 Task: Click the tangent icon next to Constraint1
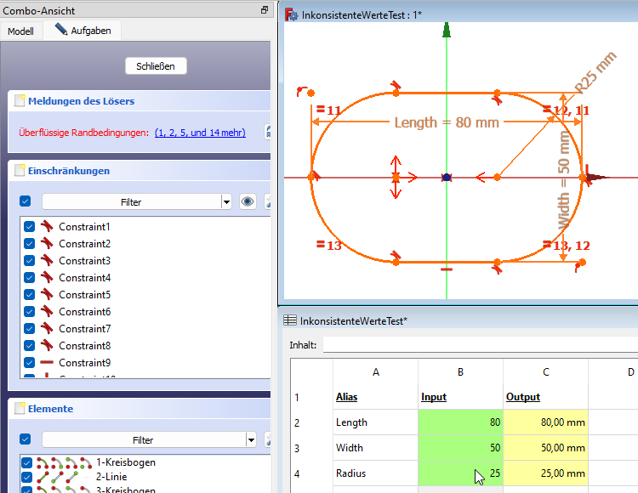coord(47,227)
